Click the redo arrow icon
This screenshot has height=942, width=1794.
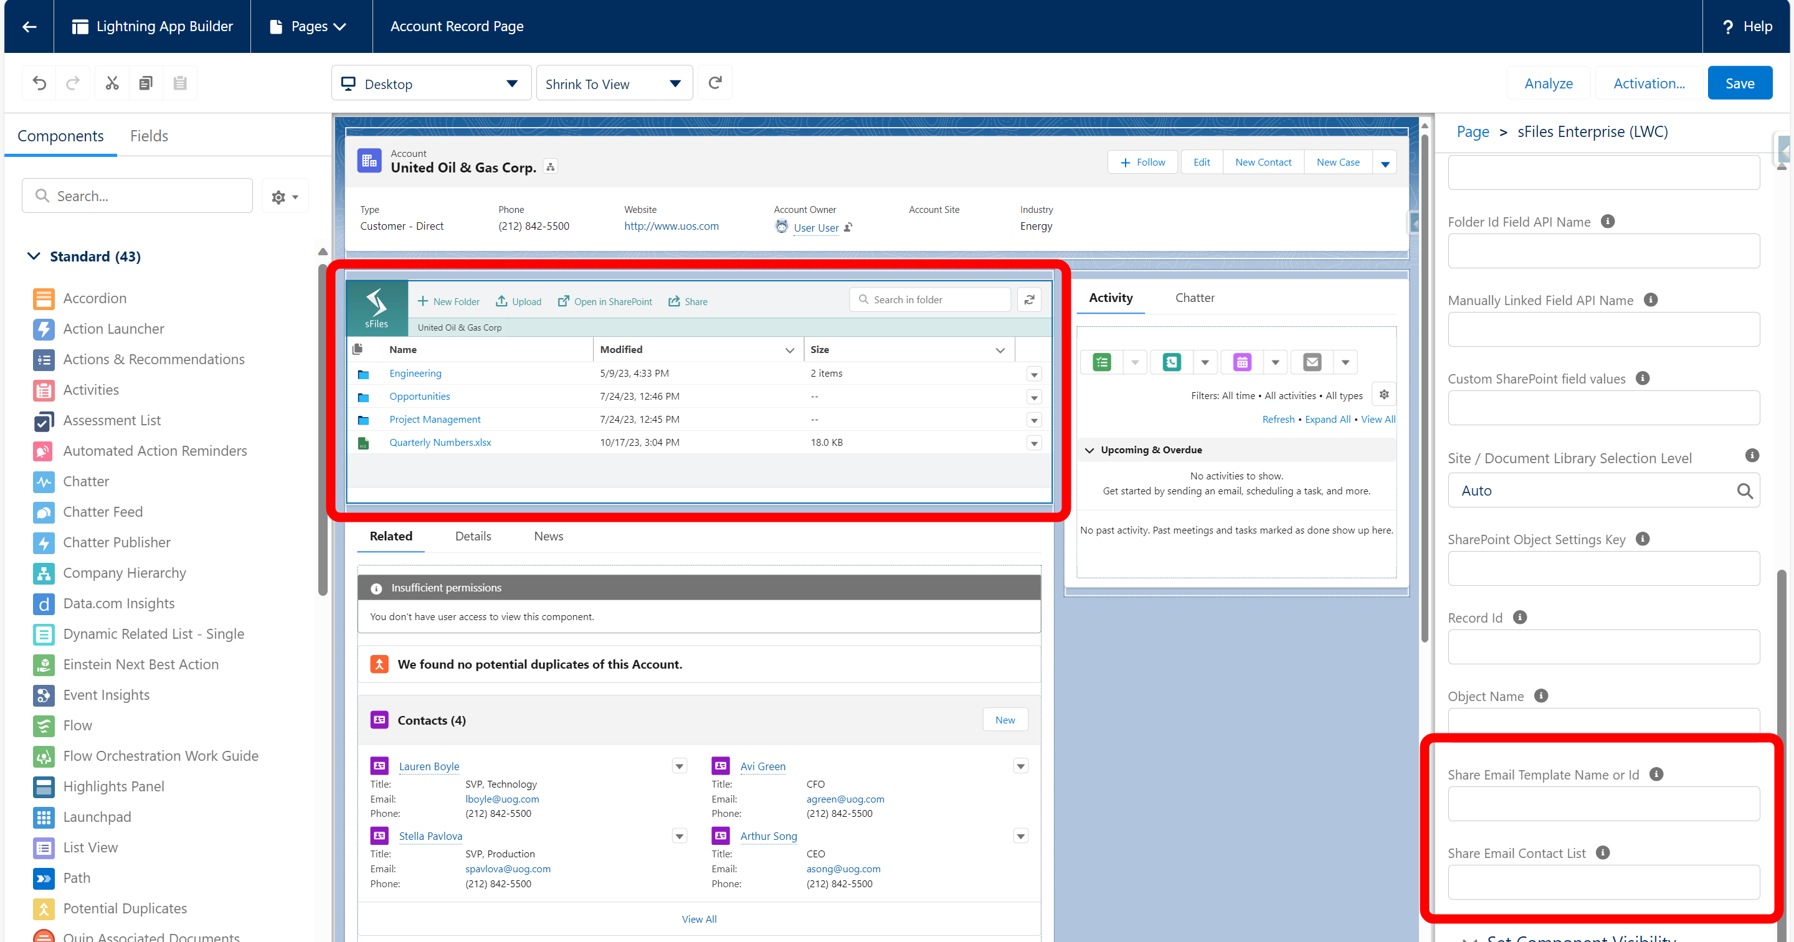[72, 83]
